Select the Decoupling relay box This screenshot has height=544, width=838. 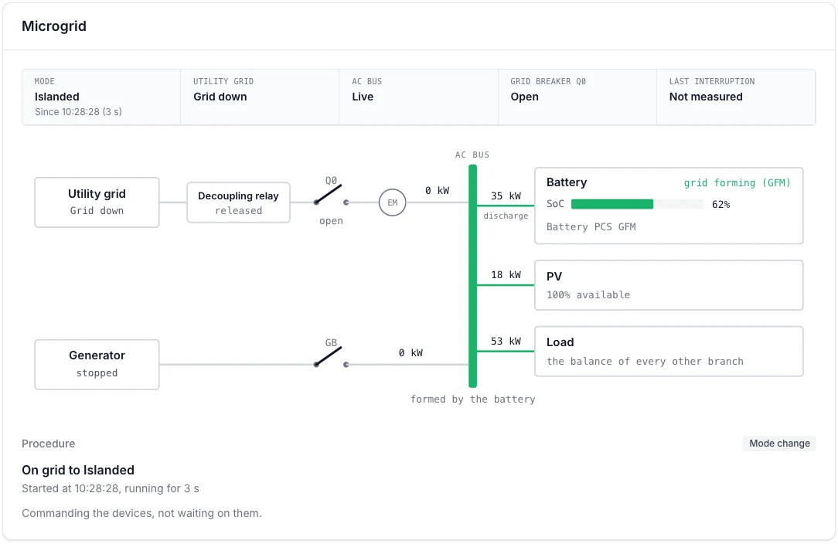(238, 202)
